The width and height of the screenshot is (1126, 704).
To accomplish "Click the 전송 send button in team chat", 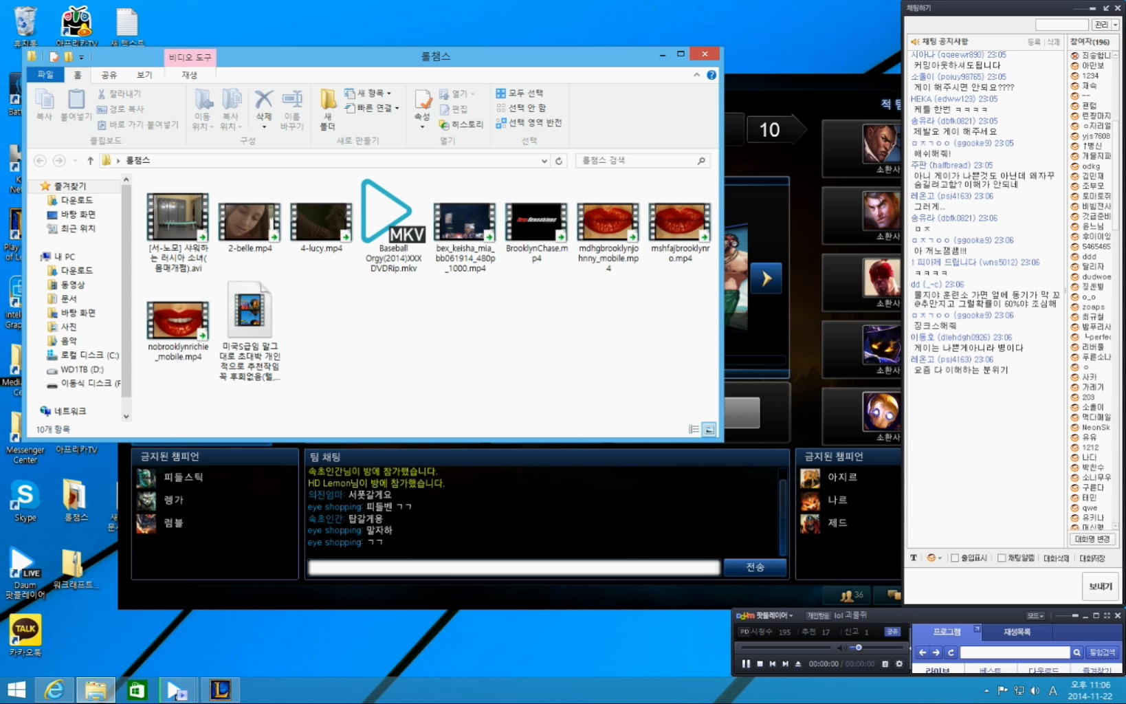I will pyautogui.click(x=755, y=567).
